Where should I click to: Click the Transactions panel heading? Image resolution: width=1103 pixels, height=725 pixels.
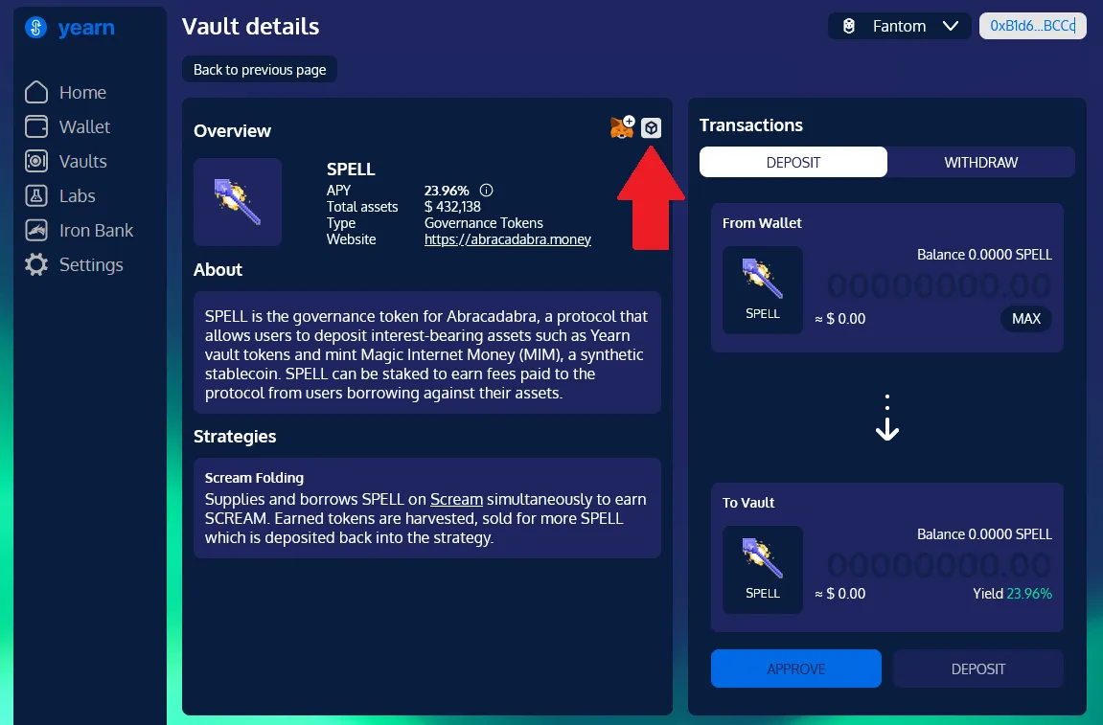(x=751, y=125)
